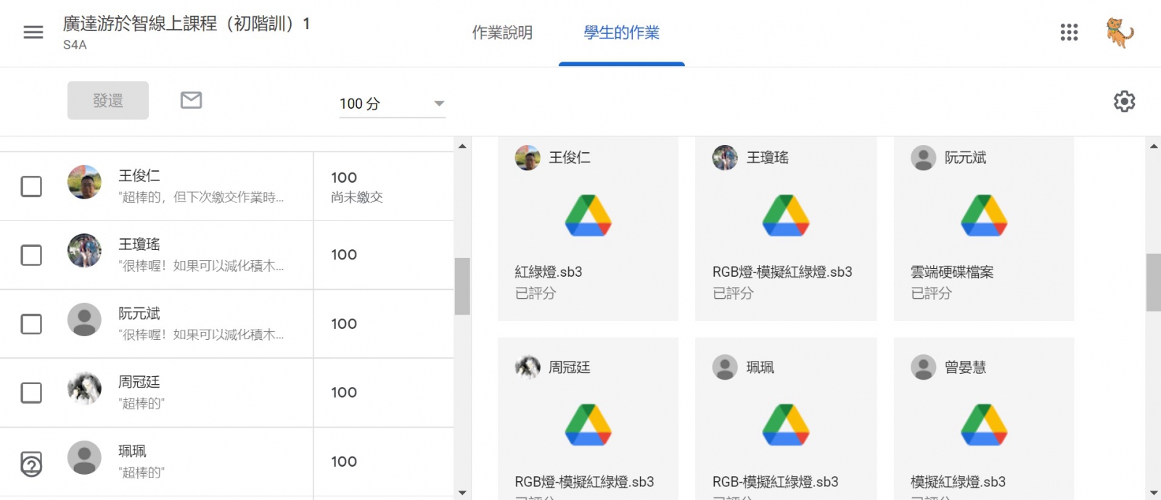Open 珮珮's Drive file icon in the card
1161x500 pixels.
pos(786,425)
